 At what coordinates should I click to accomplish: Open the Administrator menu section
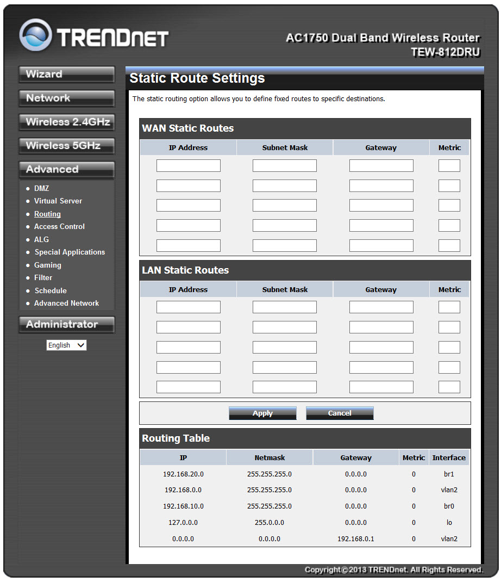tap(67, 324)
